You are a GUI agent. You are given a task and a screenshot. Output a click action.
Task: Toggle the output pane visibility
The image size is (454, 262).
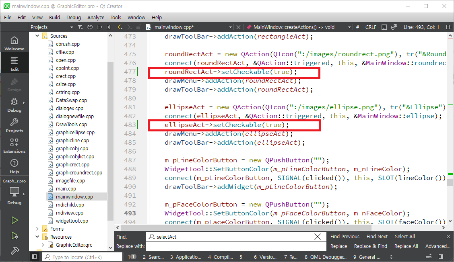point(429,256)
